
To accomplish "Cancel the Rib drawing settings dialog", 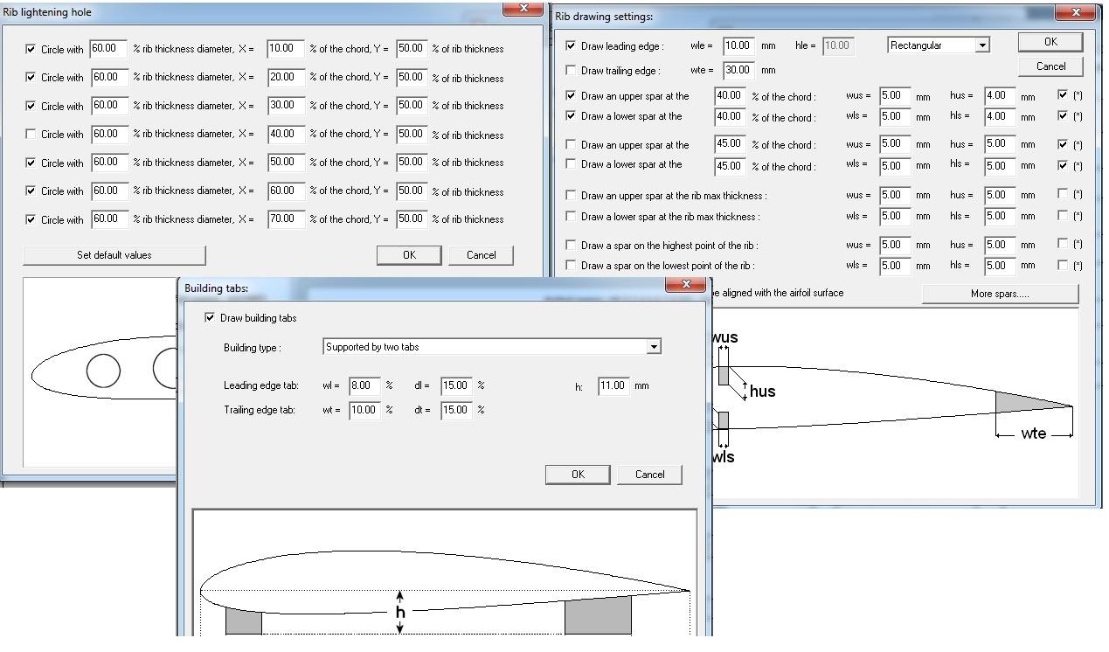I will [1050, 66].
